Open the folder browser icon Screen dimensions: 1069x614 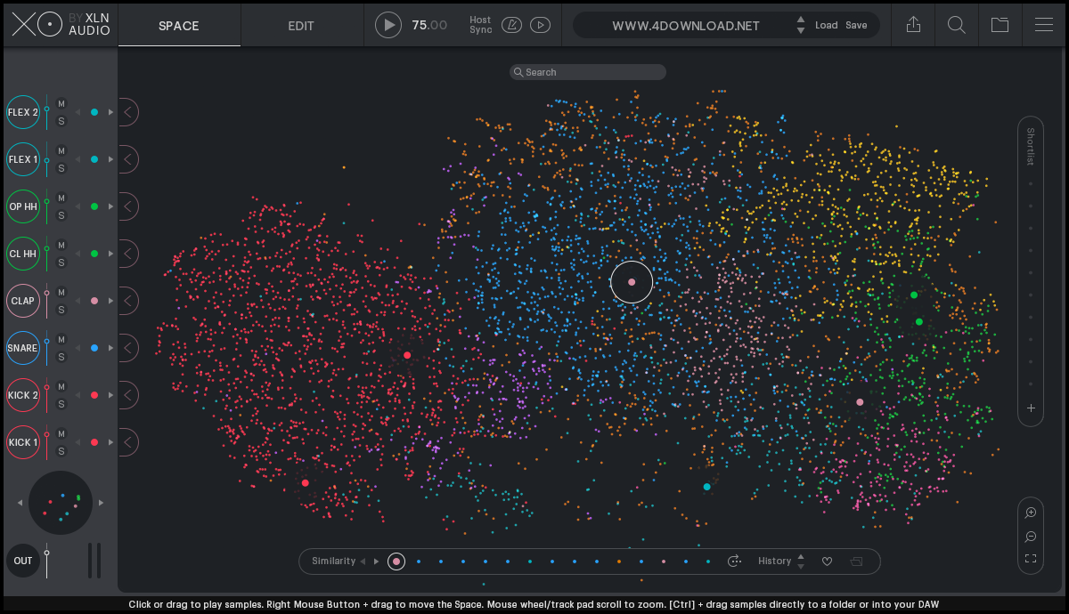1000,25
